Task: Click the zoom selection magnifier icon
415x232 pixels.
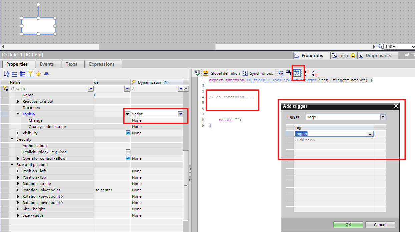Action: point(380,47)
